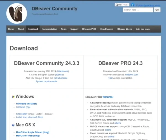The height and width of the screenshot is (140, 166).
Task: Open the Milestones link
Action: pyautogui.click(x=63, y=71)
